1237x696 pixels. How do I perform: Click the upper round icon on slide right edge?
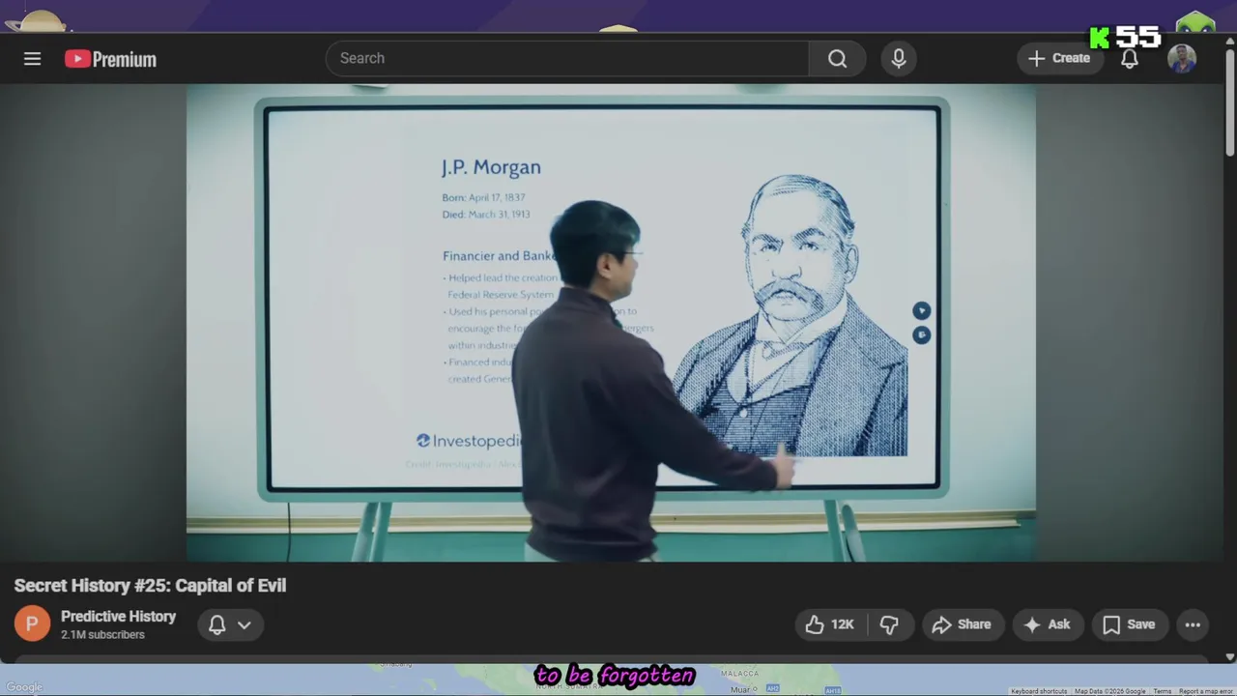click(x=921, y=310)
